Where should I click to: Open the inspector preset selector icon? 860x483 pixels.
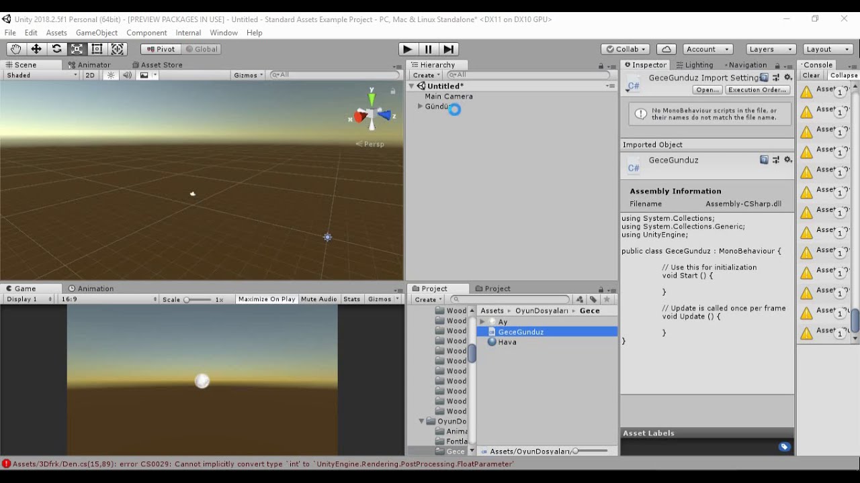click(776, 78)
